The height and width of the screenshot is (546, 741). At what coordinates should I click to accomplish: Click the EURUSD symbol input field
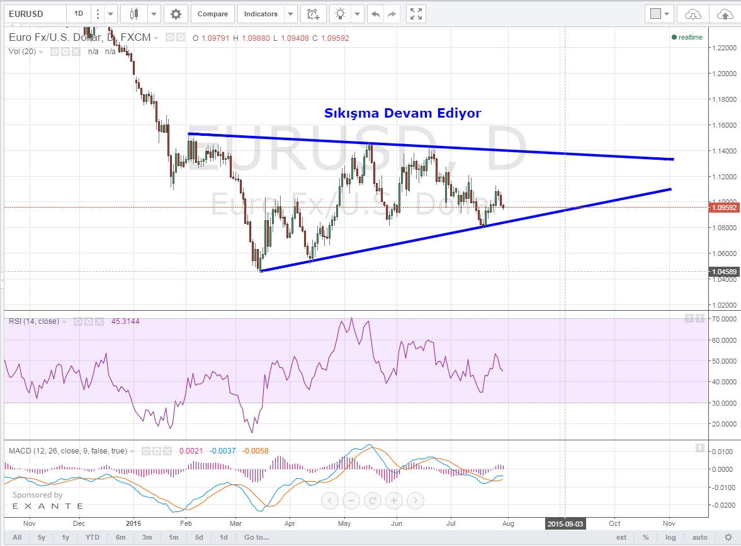33,14
